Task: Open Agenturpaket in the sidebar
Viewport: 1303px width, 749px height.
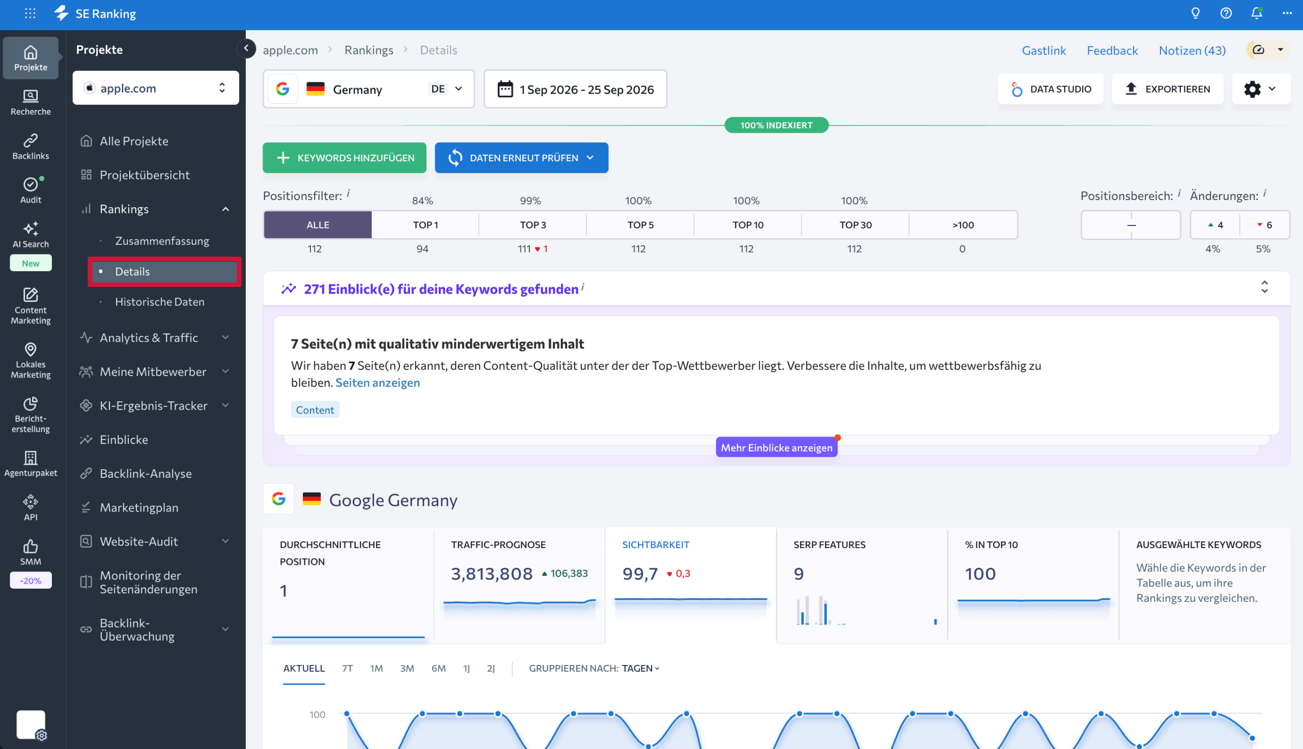Action: point(31,464)
